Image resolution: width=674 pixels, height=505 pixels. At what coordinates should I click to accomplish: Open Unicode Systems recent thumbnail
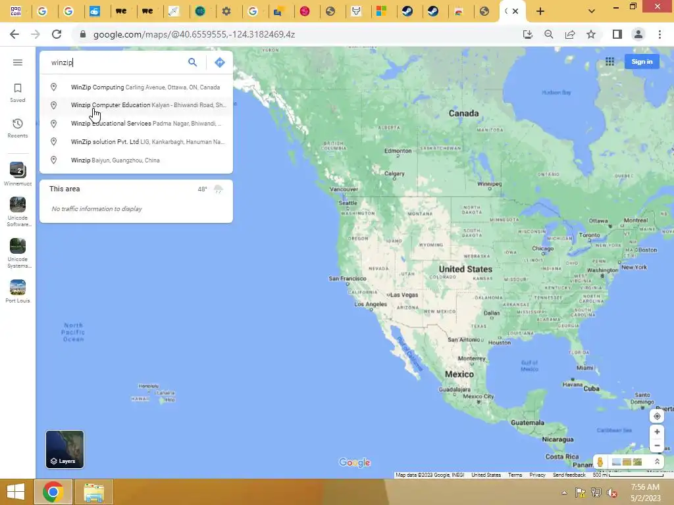[x=18, y=253]
